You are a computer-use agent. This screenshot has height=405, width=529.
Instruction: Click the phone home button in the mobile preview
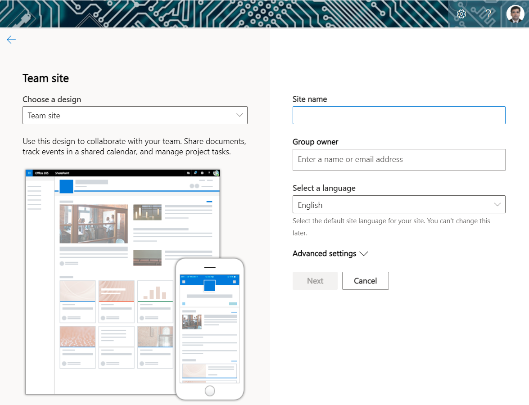tap(209, 391)
